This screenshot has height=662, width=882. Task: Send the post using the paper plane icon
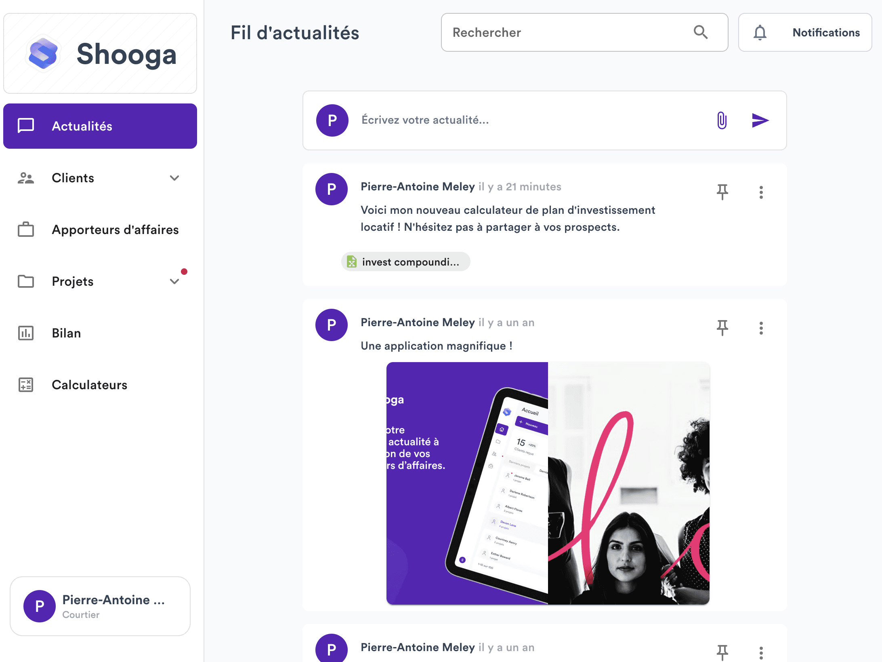(x=760, y=120)
